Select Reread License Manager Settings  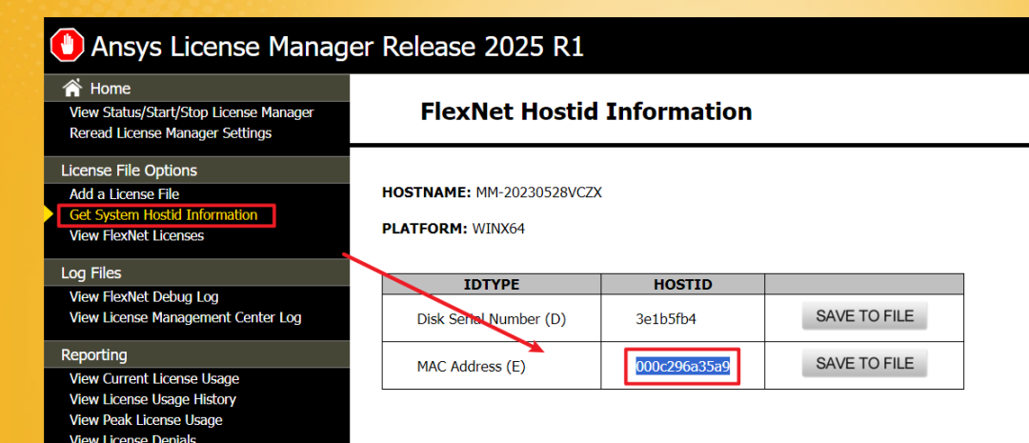point(171,133)
